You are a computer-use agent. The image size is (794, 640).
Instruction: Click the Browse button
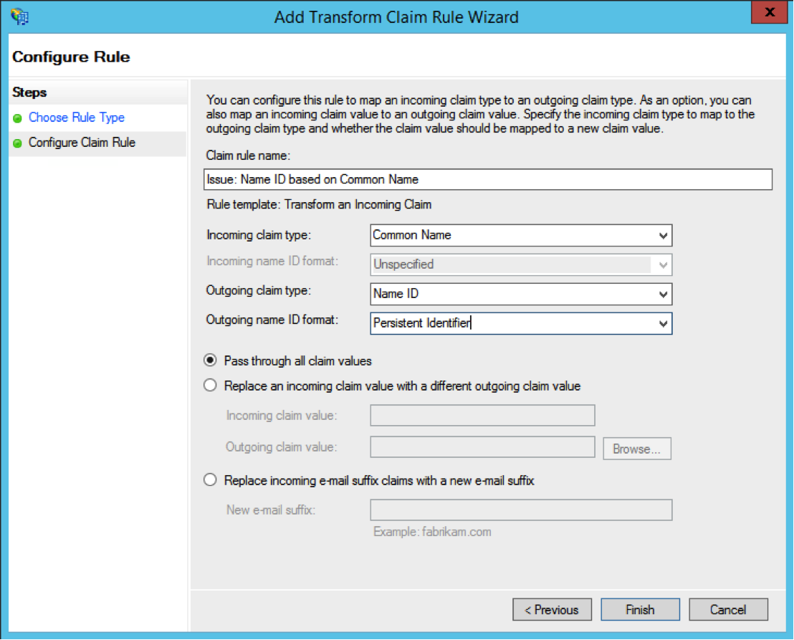(637, 449)
